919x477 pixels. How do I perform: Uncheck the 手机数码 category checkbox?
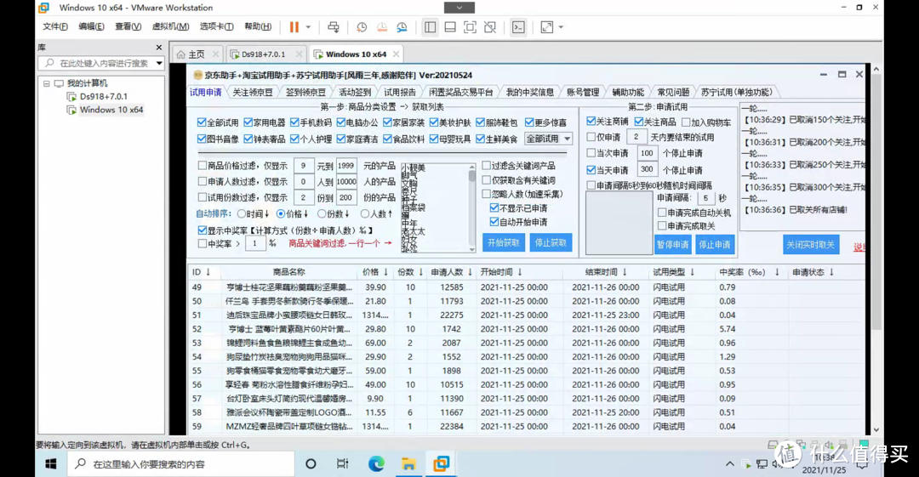[294, 122]
